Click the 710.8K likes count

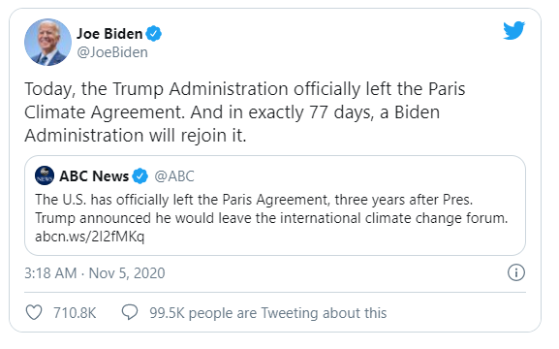[75, 313]
